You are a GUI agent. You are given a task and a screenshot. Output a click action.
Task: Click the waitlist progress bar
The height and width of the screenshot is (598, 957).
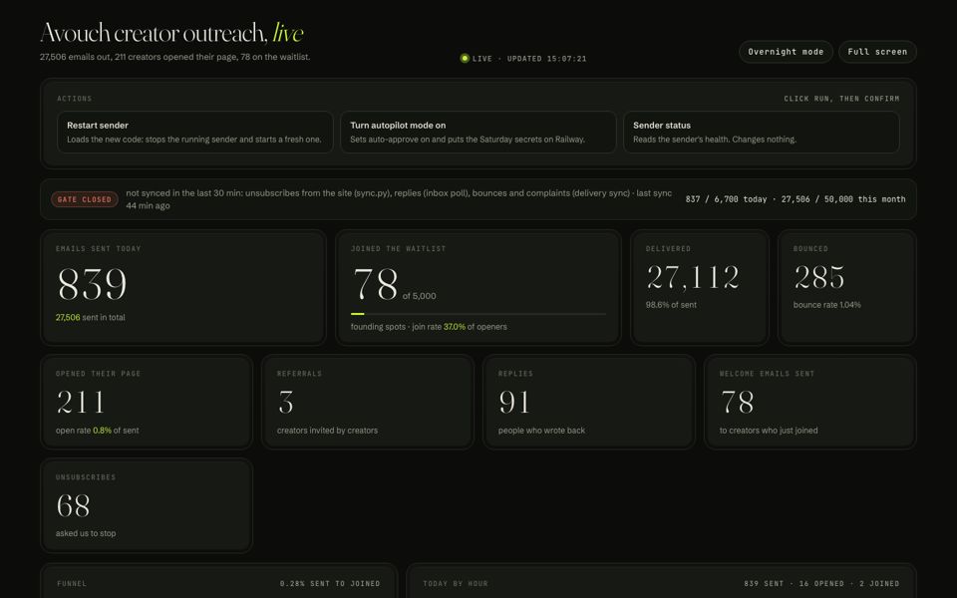pyautogui.click(x=478, y=314)
